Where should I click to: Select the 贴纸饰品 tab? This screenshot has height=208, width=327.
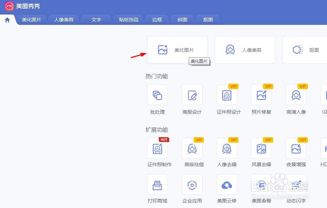click(x=128, y=20)
